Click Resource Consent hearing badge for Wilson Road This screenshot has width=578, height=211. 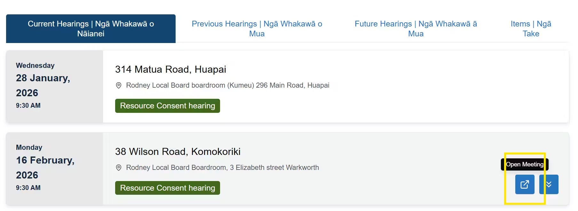point(167,188)
